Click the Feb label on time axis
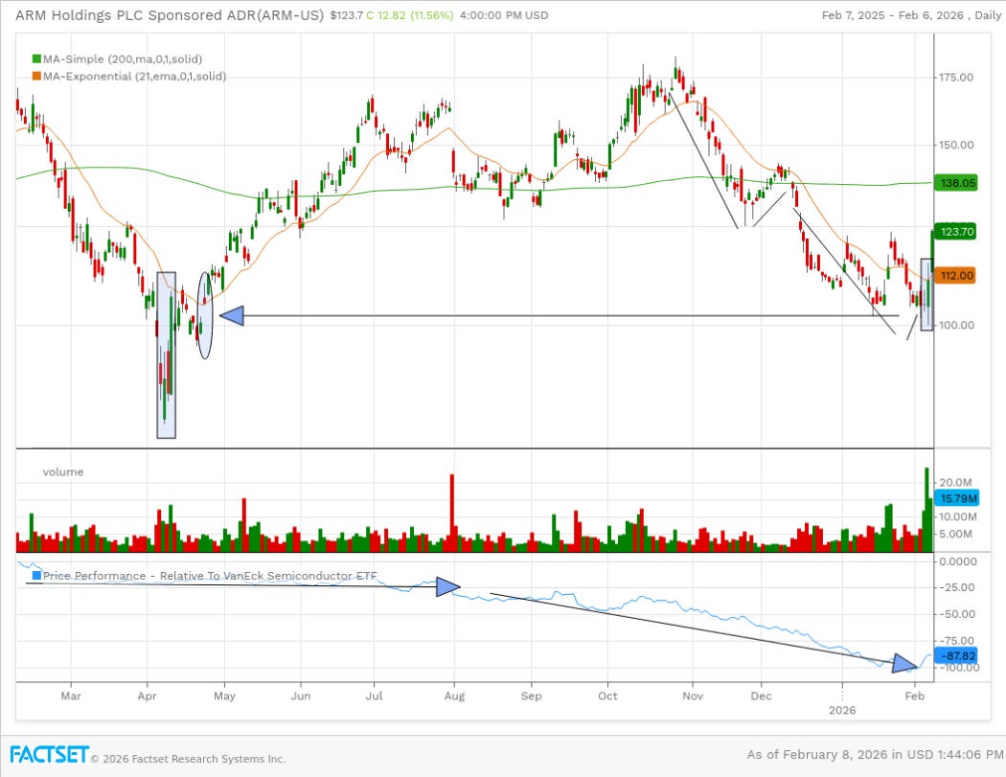The image size is (1006, 777). [x=915, y=696]
